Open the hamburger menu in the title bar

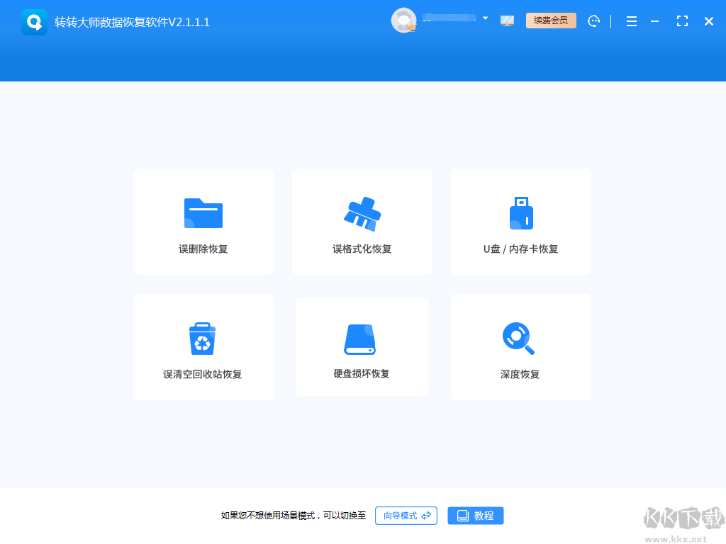point(631,21)
